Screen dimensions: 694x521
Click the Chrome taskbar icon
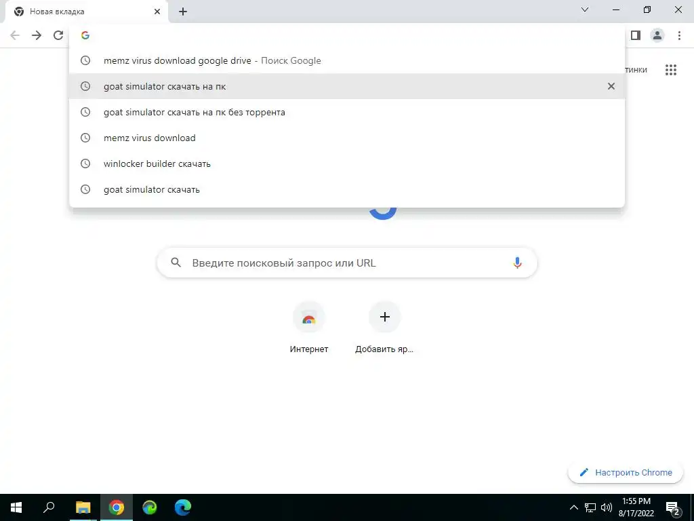pos(116,507)
